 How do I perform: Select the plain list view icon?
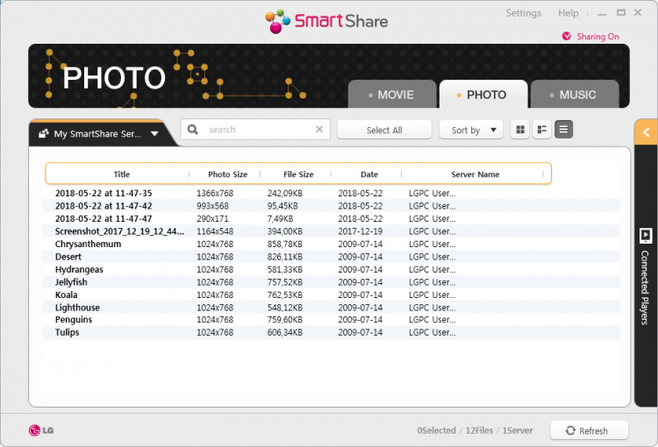(x=563, y=130)
